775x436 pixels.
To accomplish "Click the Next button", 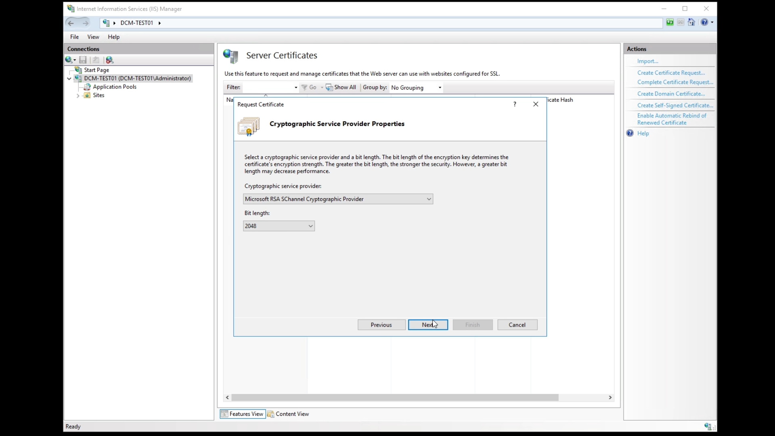I will click(427, 325).
